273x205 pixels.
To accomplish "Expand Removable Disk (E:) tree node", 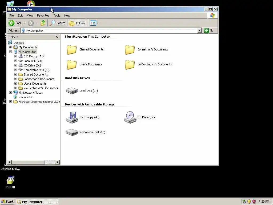I will [x=15, y=70].
